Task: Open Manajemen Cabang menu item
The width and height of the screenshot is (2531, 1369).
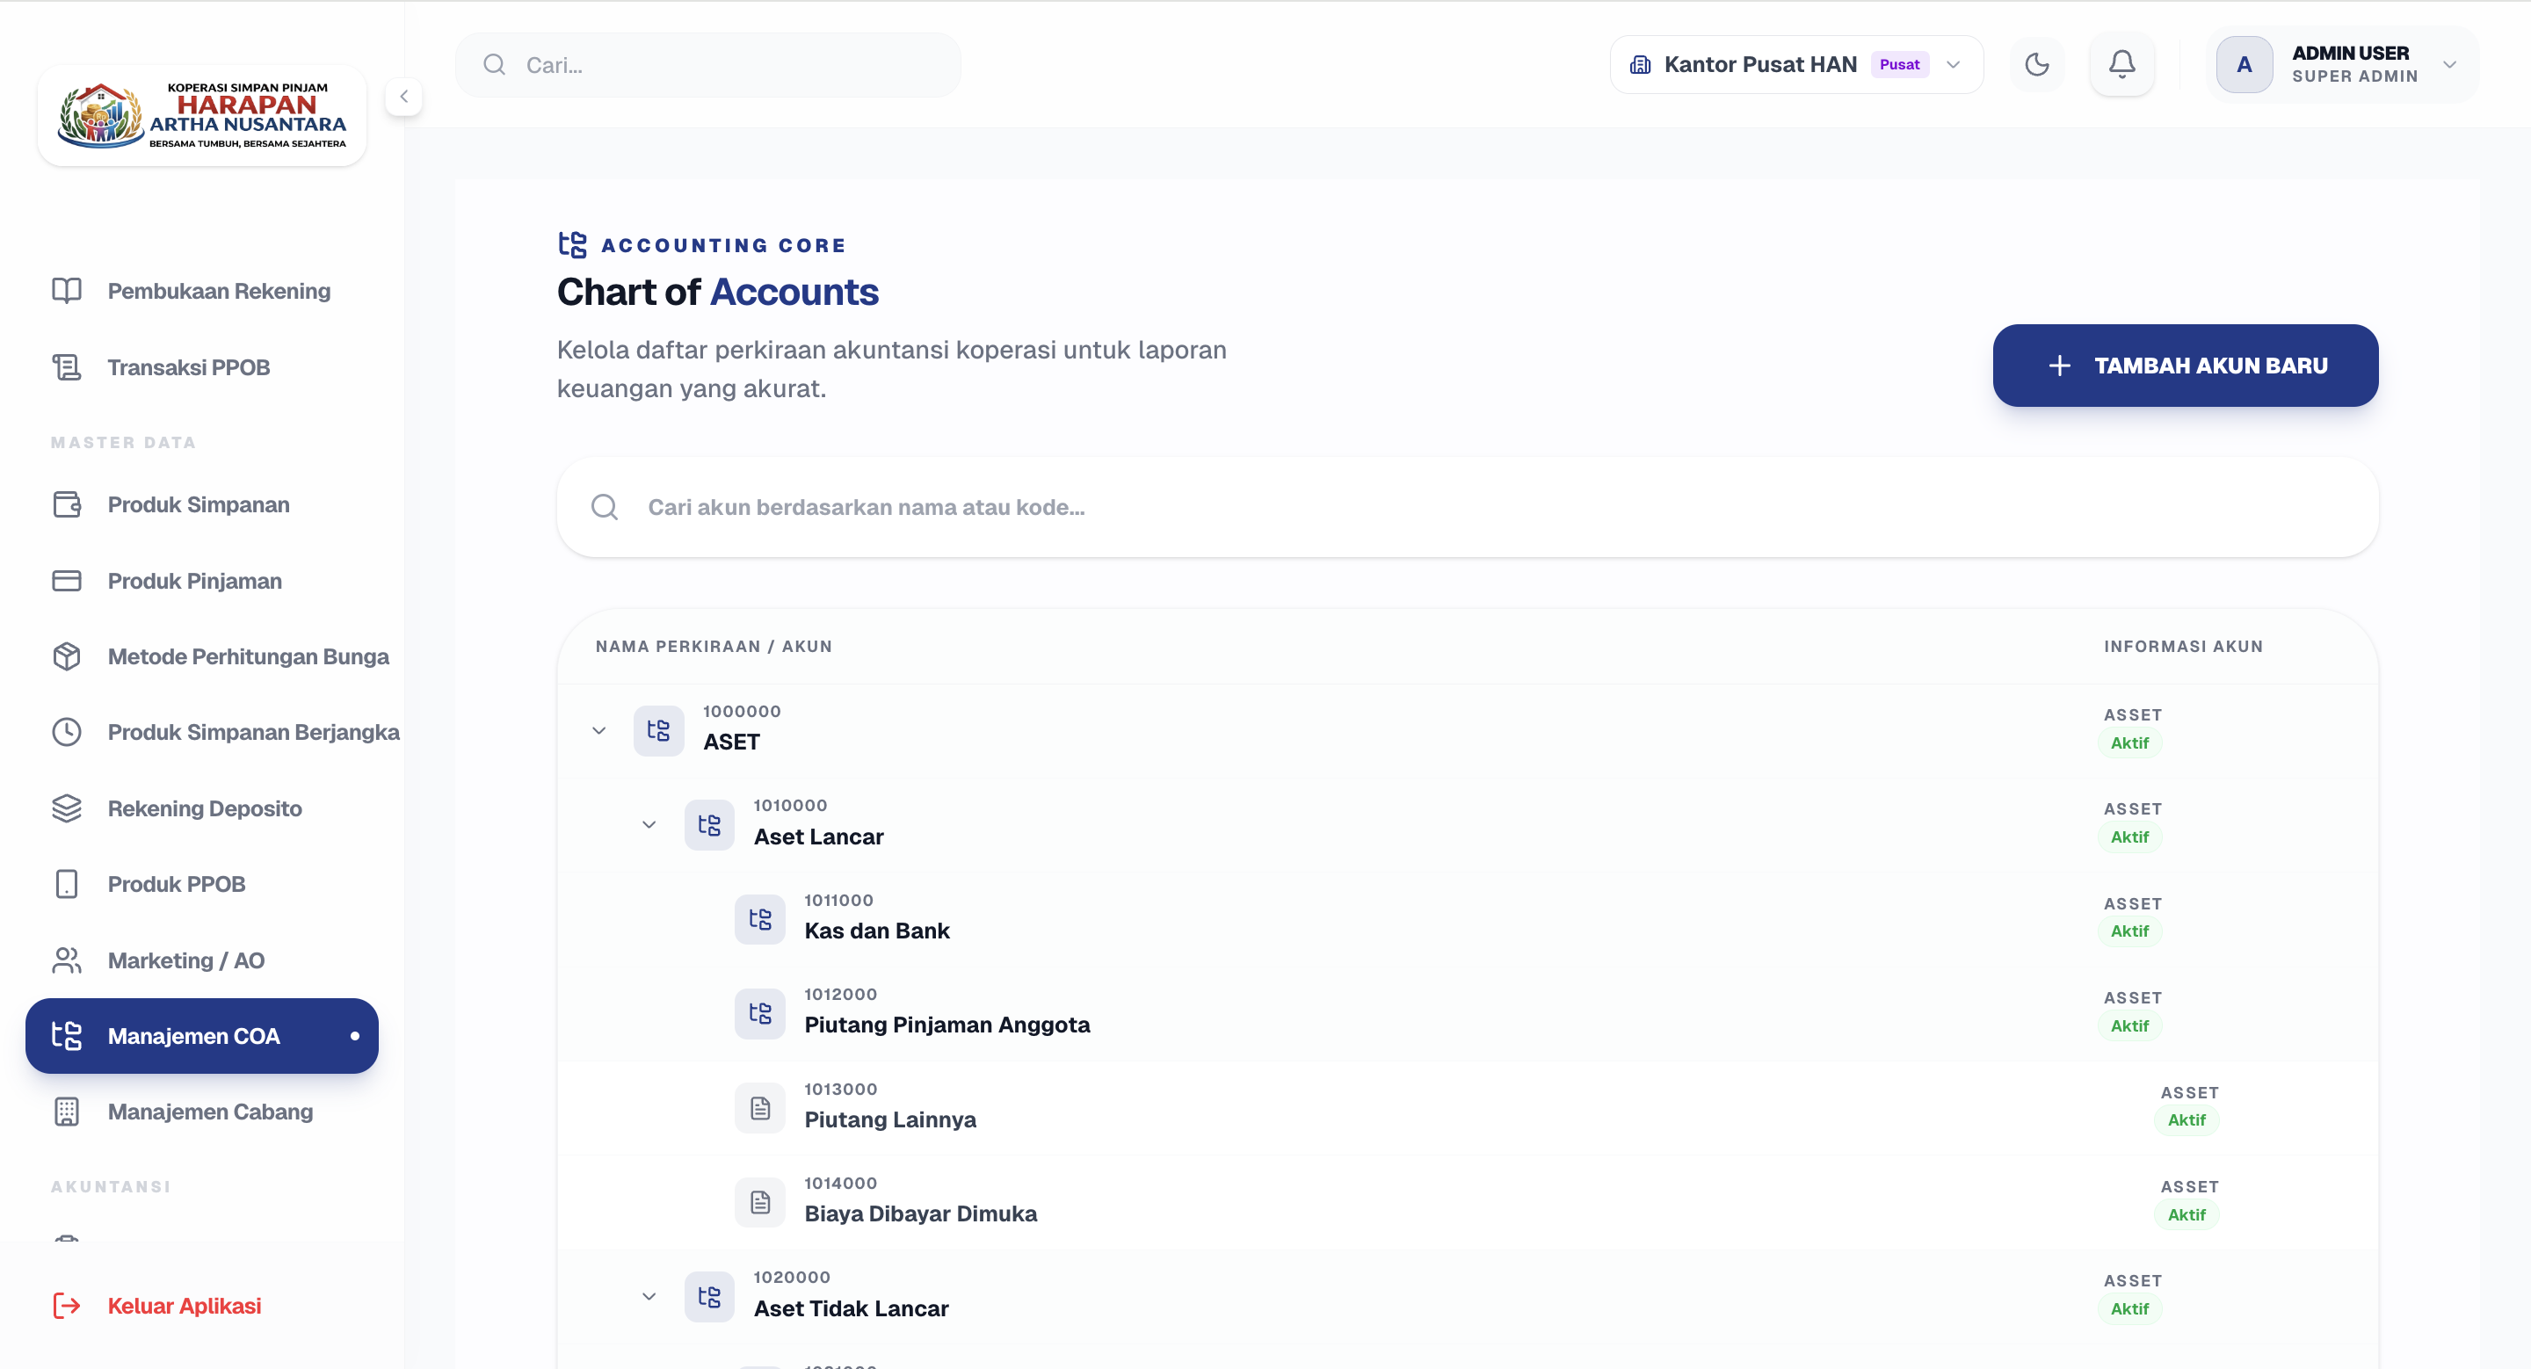Action: coord(209,1112)
